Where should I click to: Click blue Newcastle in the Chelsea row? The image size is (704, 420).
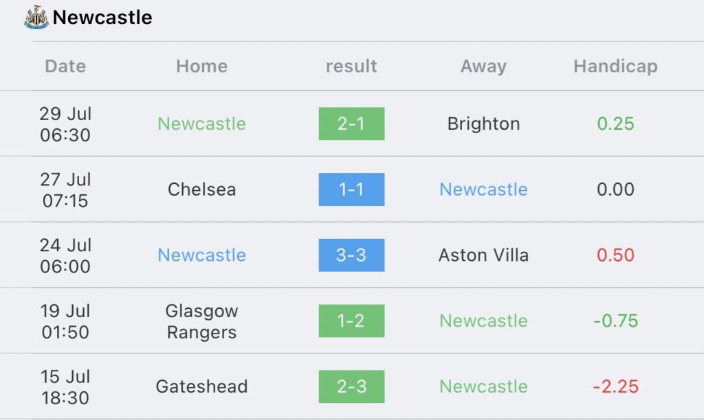pos(483,189)
